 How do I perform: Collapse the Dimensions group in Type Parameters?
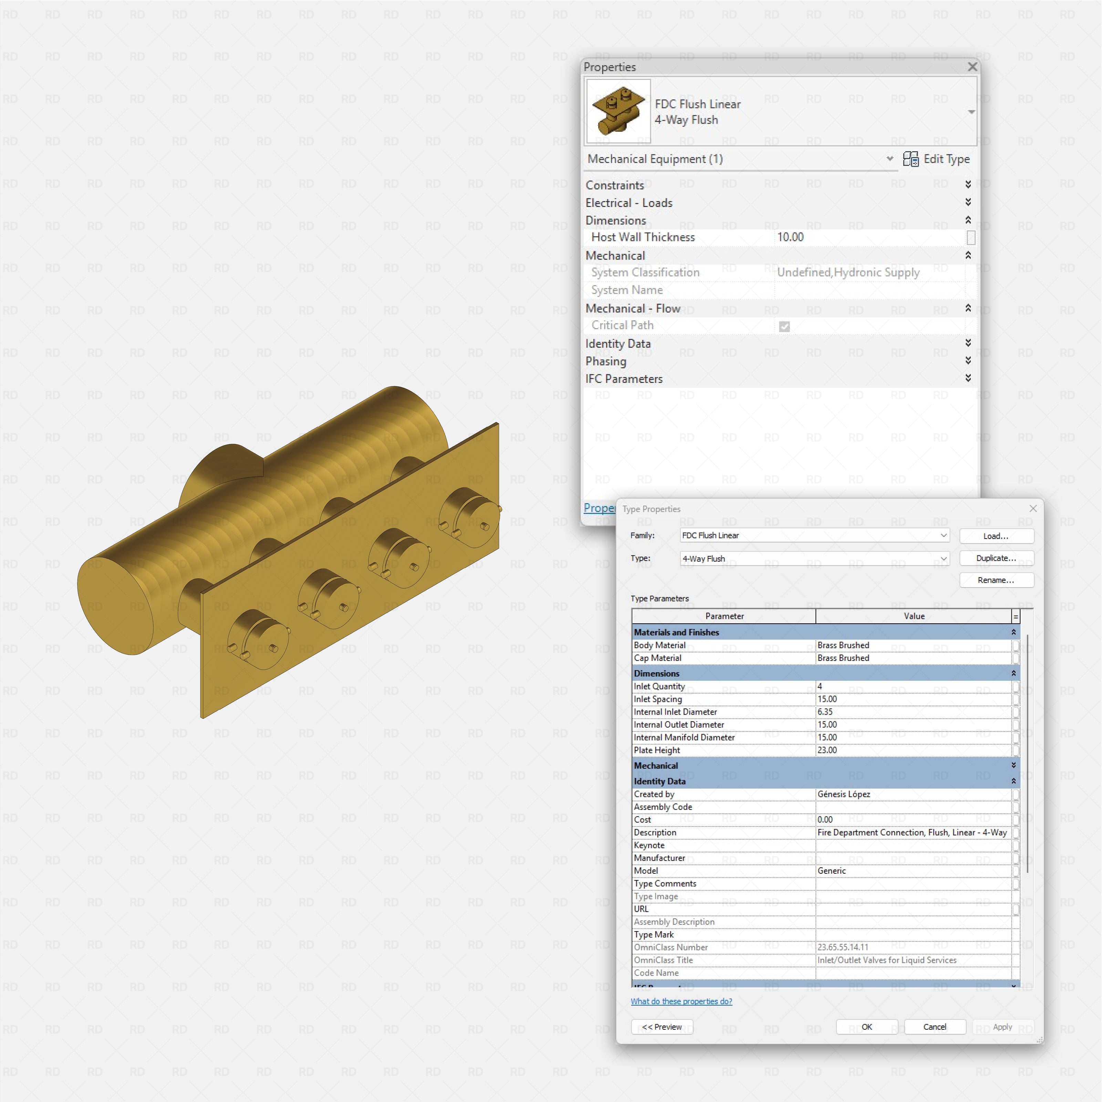pyautogui.click(x=1013, y=673)
